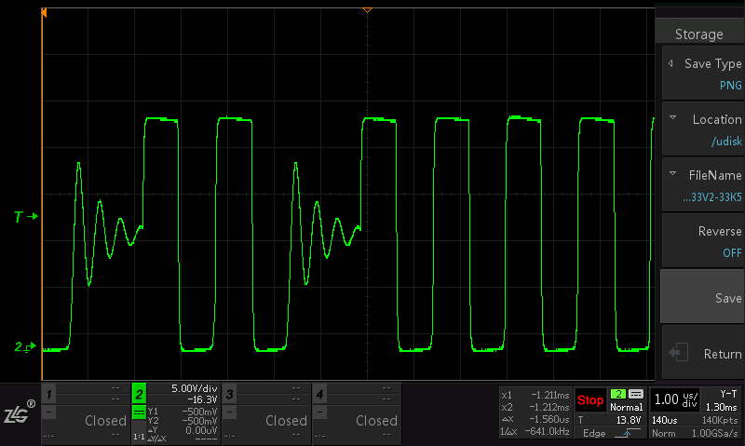Viewport: 745px width, 446px height.
Task: Click the trigger level 13.8V value
Action: (629, 420)
